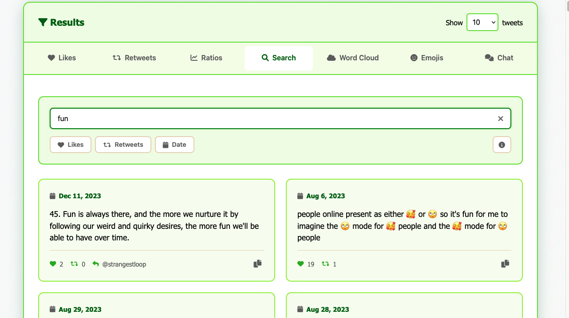Viewport: 569px width, 318px height.
Task: Copy the Aug 6, 2023 tweet
Action: pos(505,264)
